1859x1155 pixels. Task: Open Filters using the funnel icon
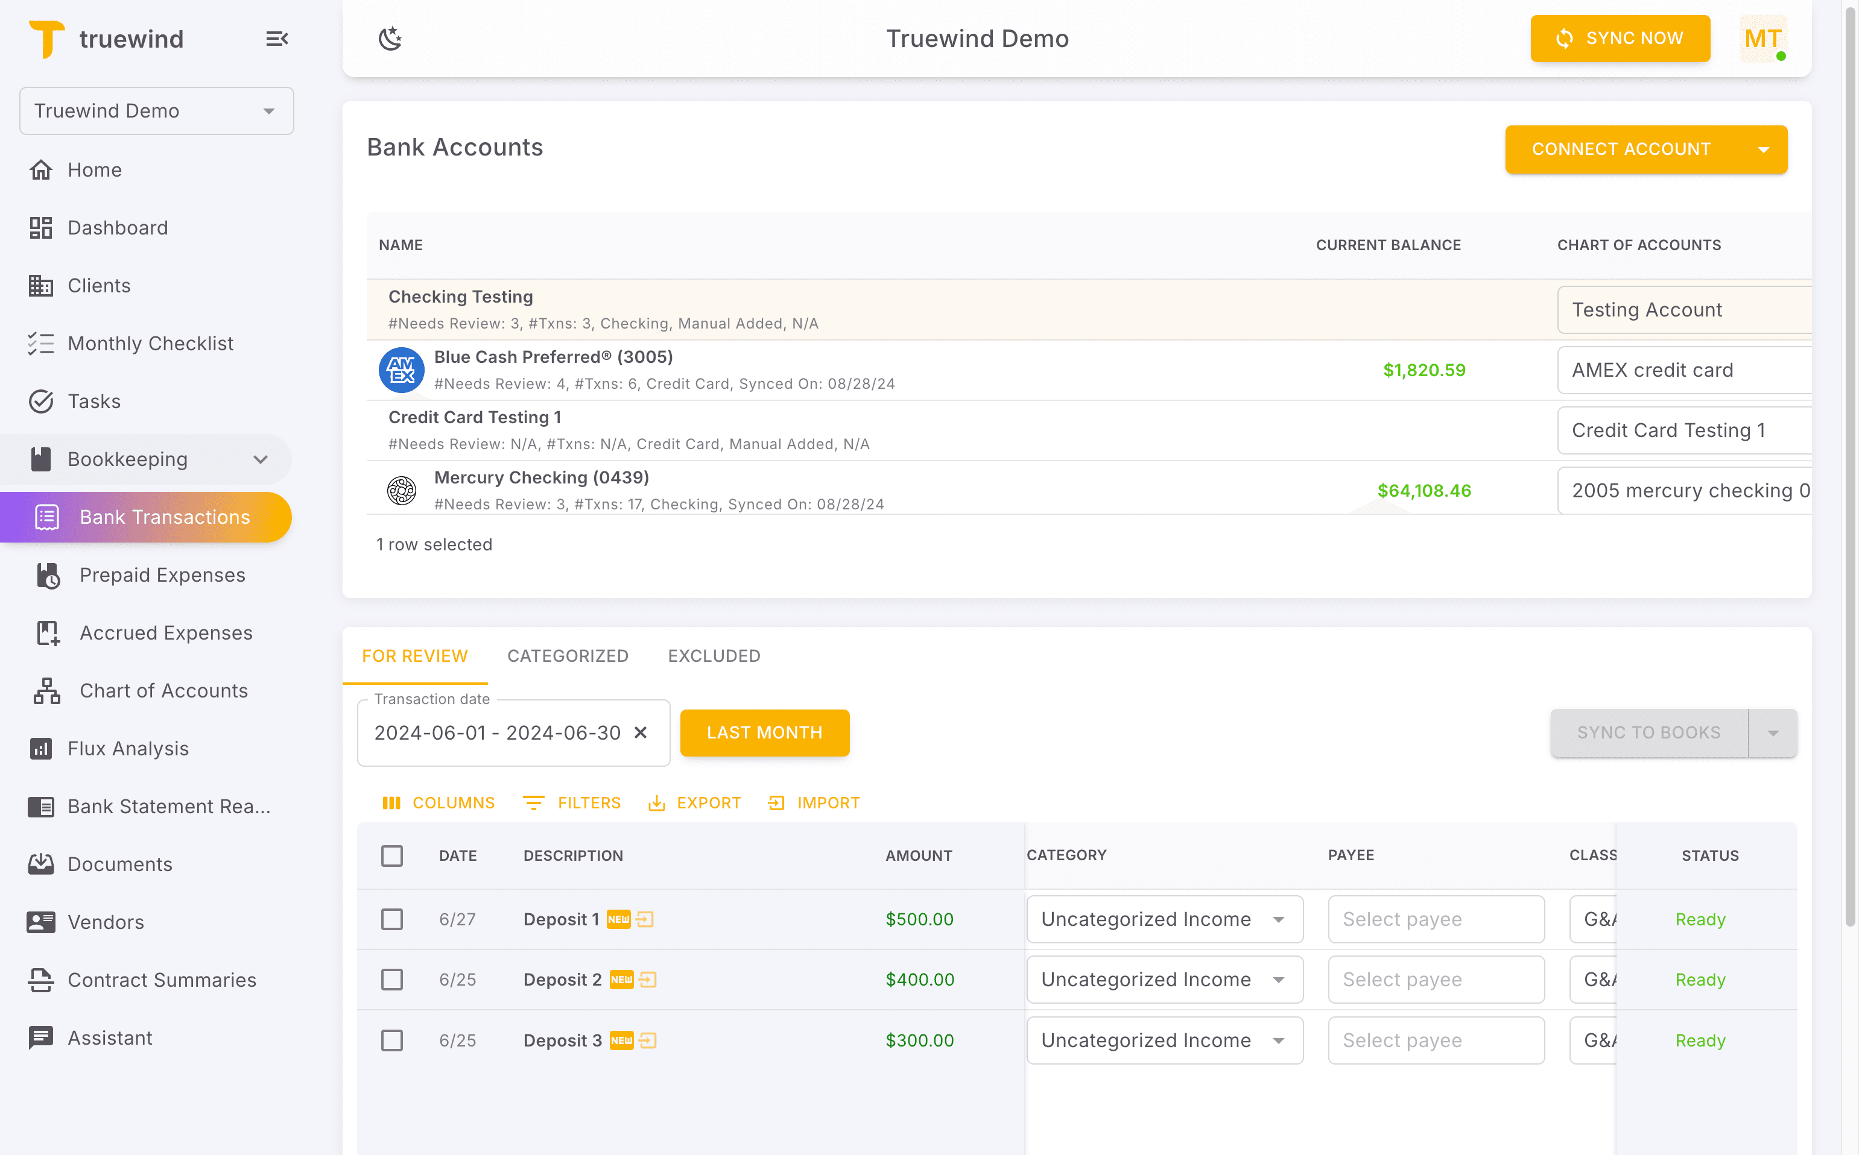coord(534,803)
